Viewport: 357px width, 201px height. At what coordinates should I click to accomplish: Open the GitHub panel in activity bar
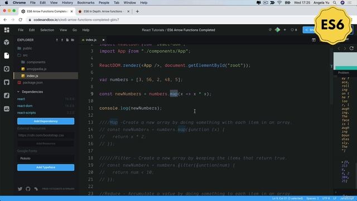click(x=7, y=82)
